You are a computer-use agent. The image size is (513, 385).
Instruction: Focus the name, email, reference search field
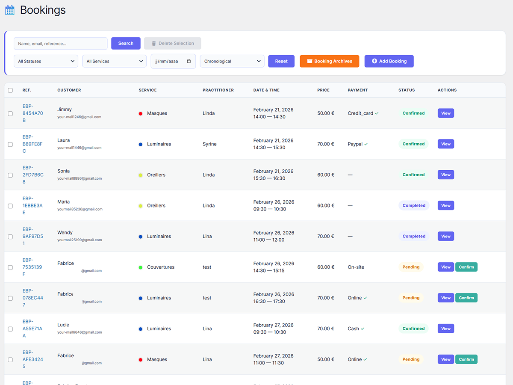[x=61, y=43]
